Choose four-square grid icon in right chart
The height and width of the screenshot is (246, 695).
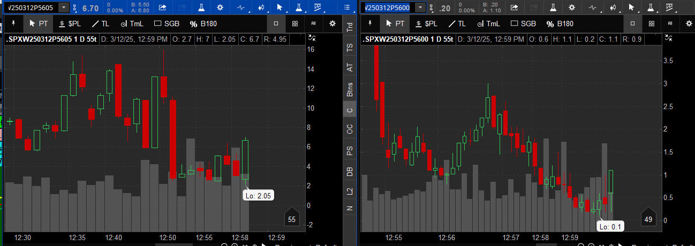[651, 24]
